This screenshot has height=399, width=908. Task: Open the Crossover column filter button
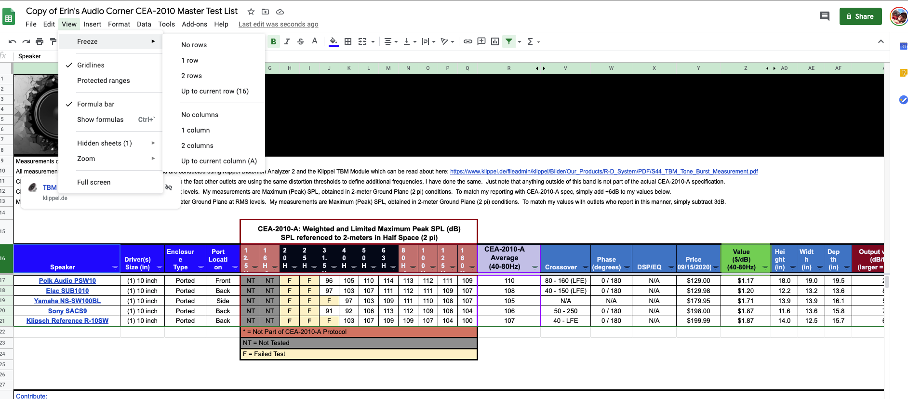click(x=586, y=267)
